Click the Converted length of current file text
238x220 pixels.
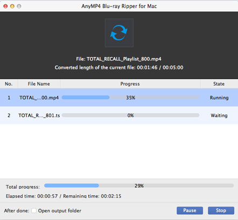[119, 67]
